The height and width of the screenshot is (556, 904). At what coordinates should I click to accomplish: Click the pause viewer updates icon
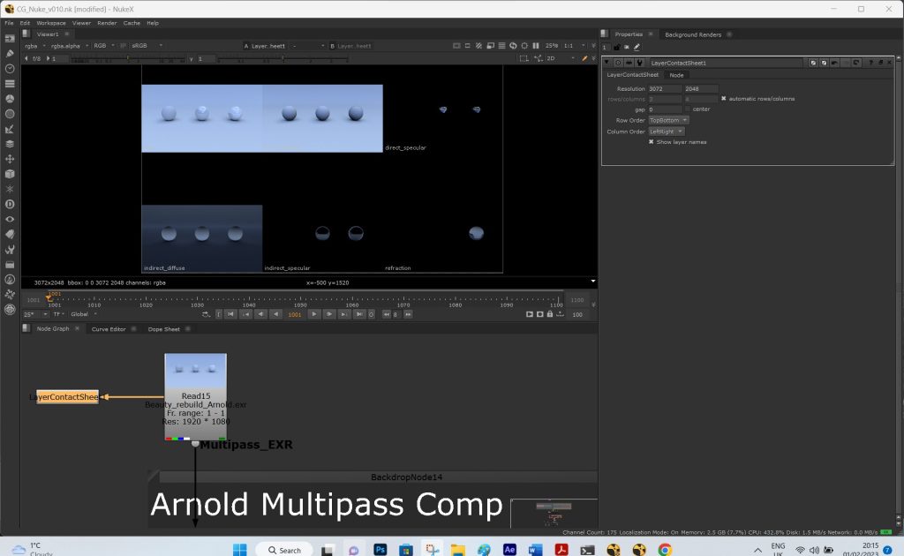pyautogui.click(x=536, y=46)
